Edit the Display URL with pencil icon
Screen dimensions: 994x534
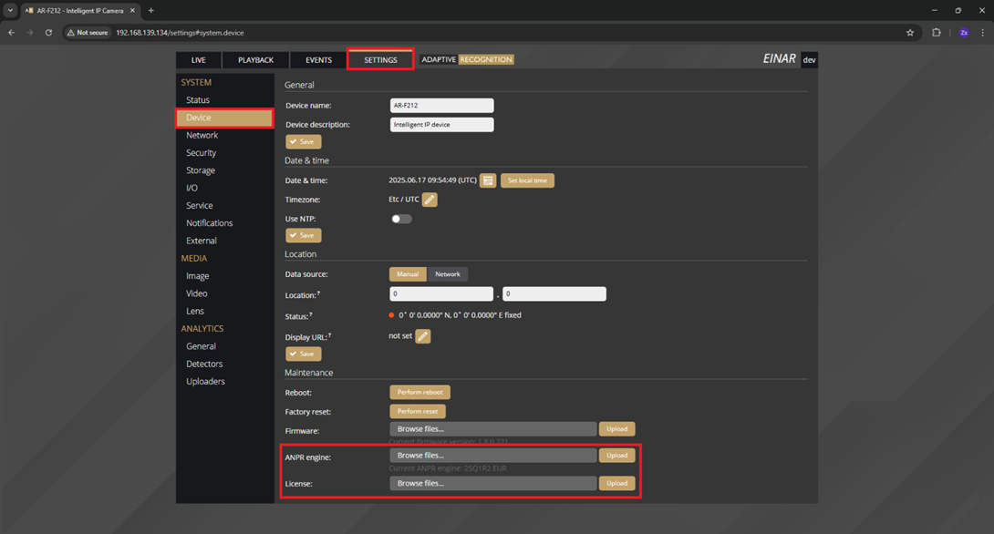423,336
